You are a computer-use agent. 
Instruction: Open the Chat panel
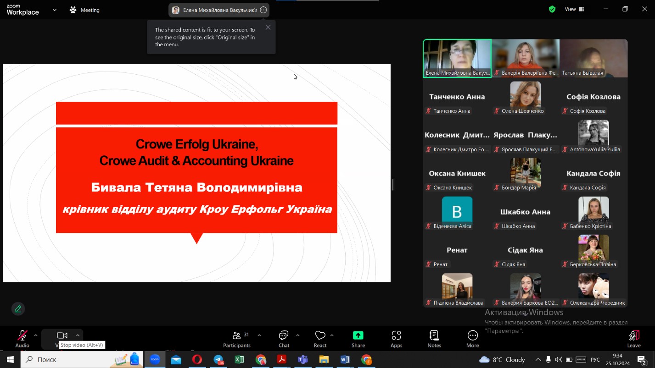284,339
